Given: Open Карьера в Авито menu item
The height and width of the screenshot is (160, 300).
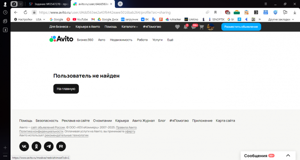Looking at the screenshot, I should click(87, 27).
